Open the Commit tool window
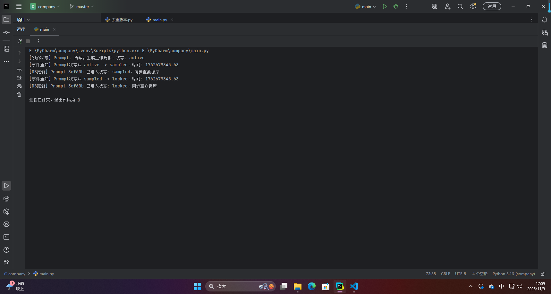The image size is (551, 294). 6,32
